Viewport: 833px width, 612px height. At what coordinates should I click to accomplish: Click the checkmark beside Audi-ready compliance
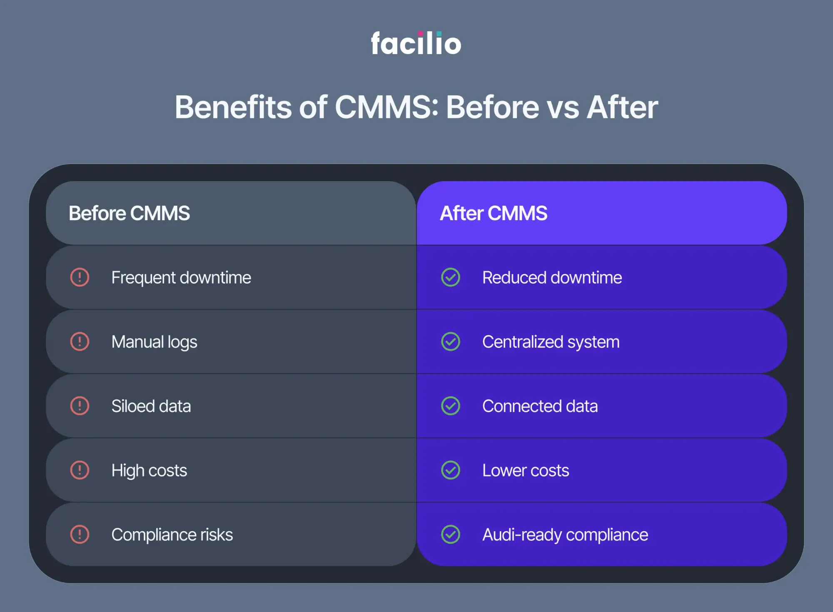450,535
